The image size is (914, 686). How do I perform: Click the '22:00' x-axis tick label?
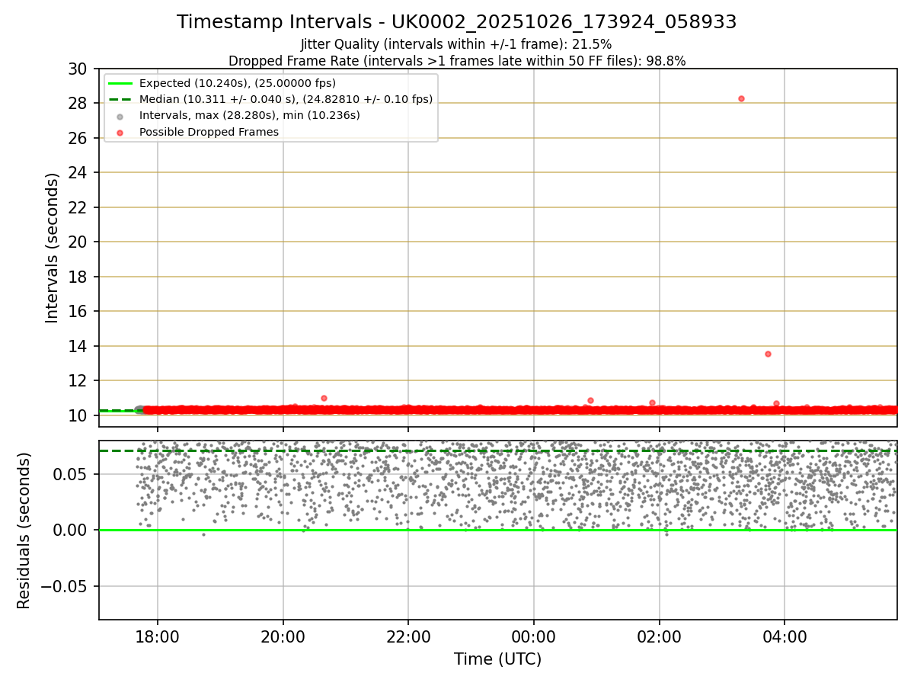[x=408, y=636]
